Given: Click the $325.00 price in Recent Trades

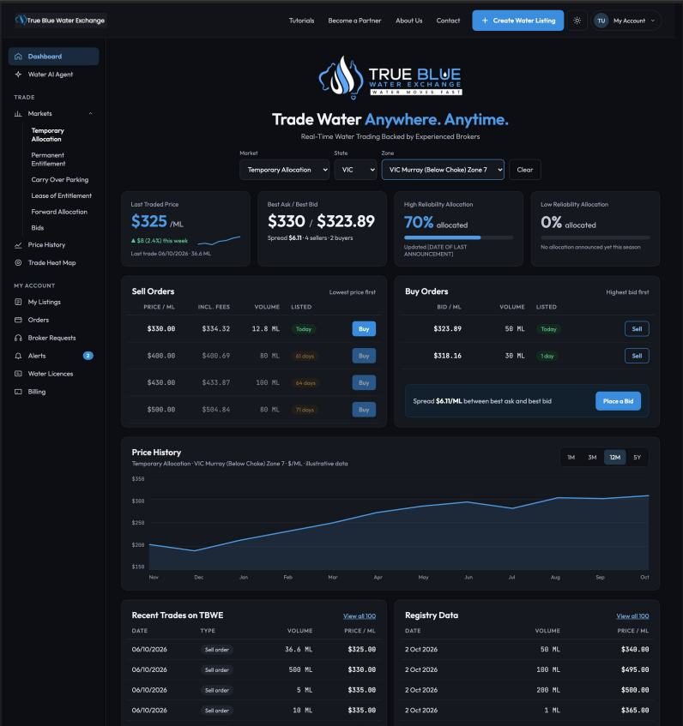Looking at the screenshot, I should pos(361,650).
